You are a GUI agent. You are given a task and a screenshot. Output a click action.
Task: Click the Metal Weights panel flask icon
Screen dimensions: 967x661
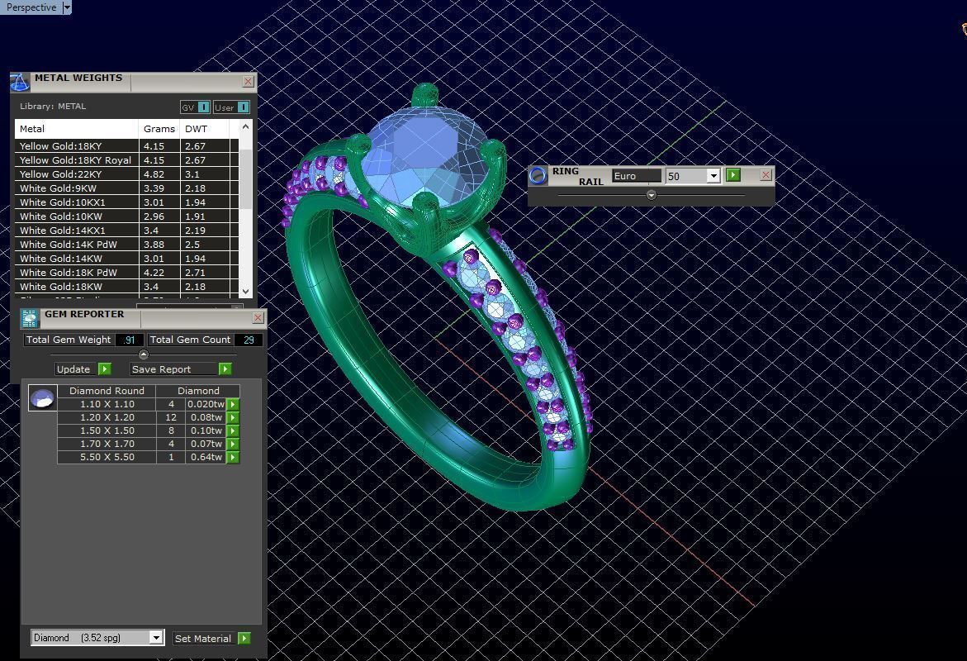(20, 82)
